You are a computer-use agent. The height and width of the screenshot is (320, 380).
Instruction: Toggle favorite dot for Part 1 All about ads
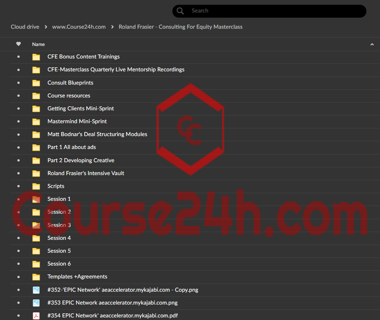coord(18,147)
